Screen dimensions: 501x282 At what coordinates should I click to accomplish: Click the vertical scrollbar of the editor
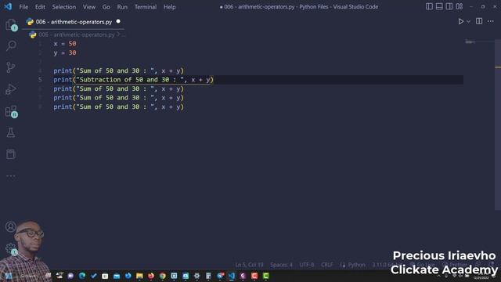point(498,125)
